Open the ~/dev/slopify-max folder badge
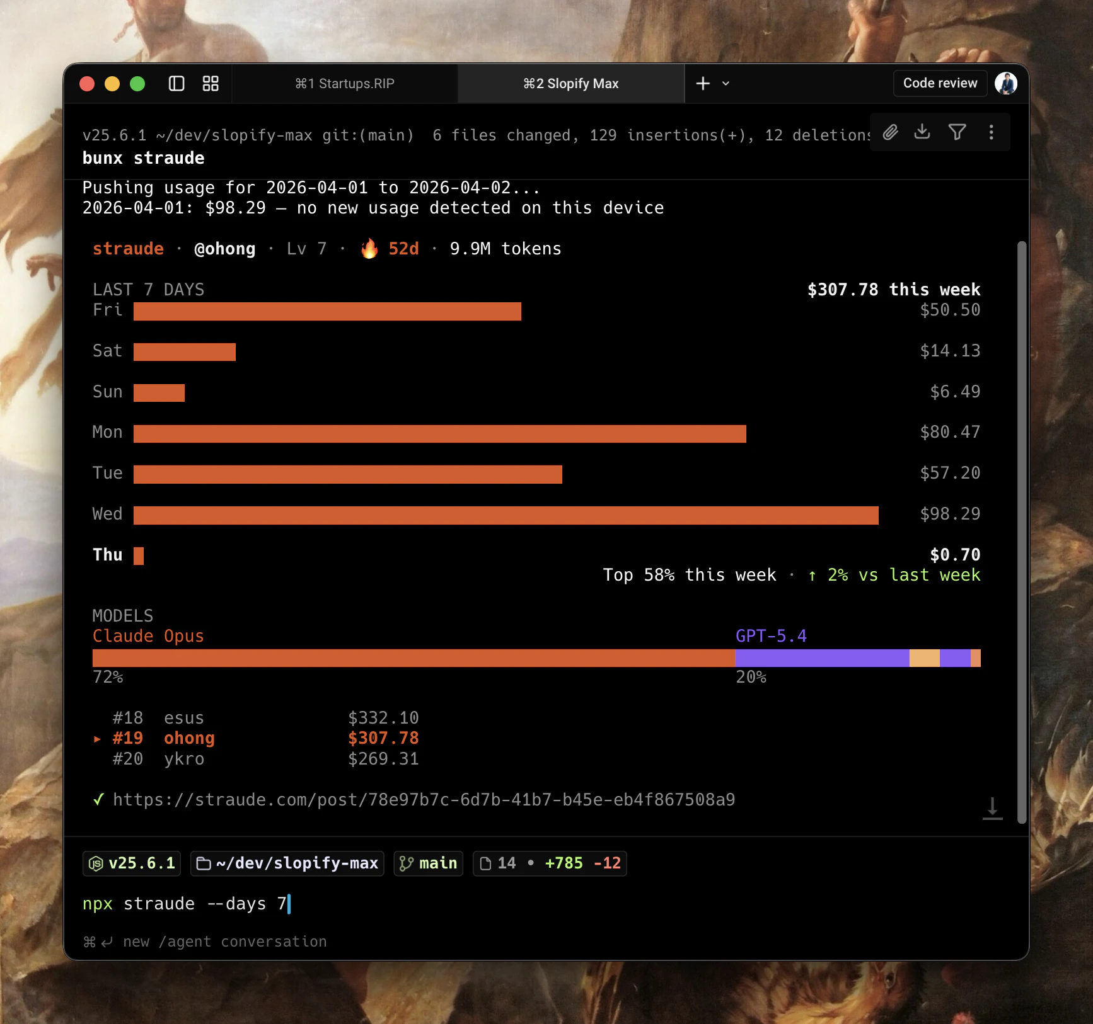 287,863
